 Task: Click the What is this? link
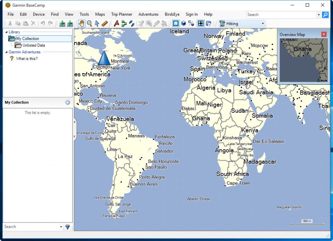tap(27, 59)
